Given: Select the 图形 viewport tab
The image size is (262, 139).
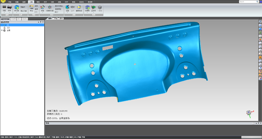Looking at the screenshot, I should tap(50, 19).
